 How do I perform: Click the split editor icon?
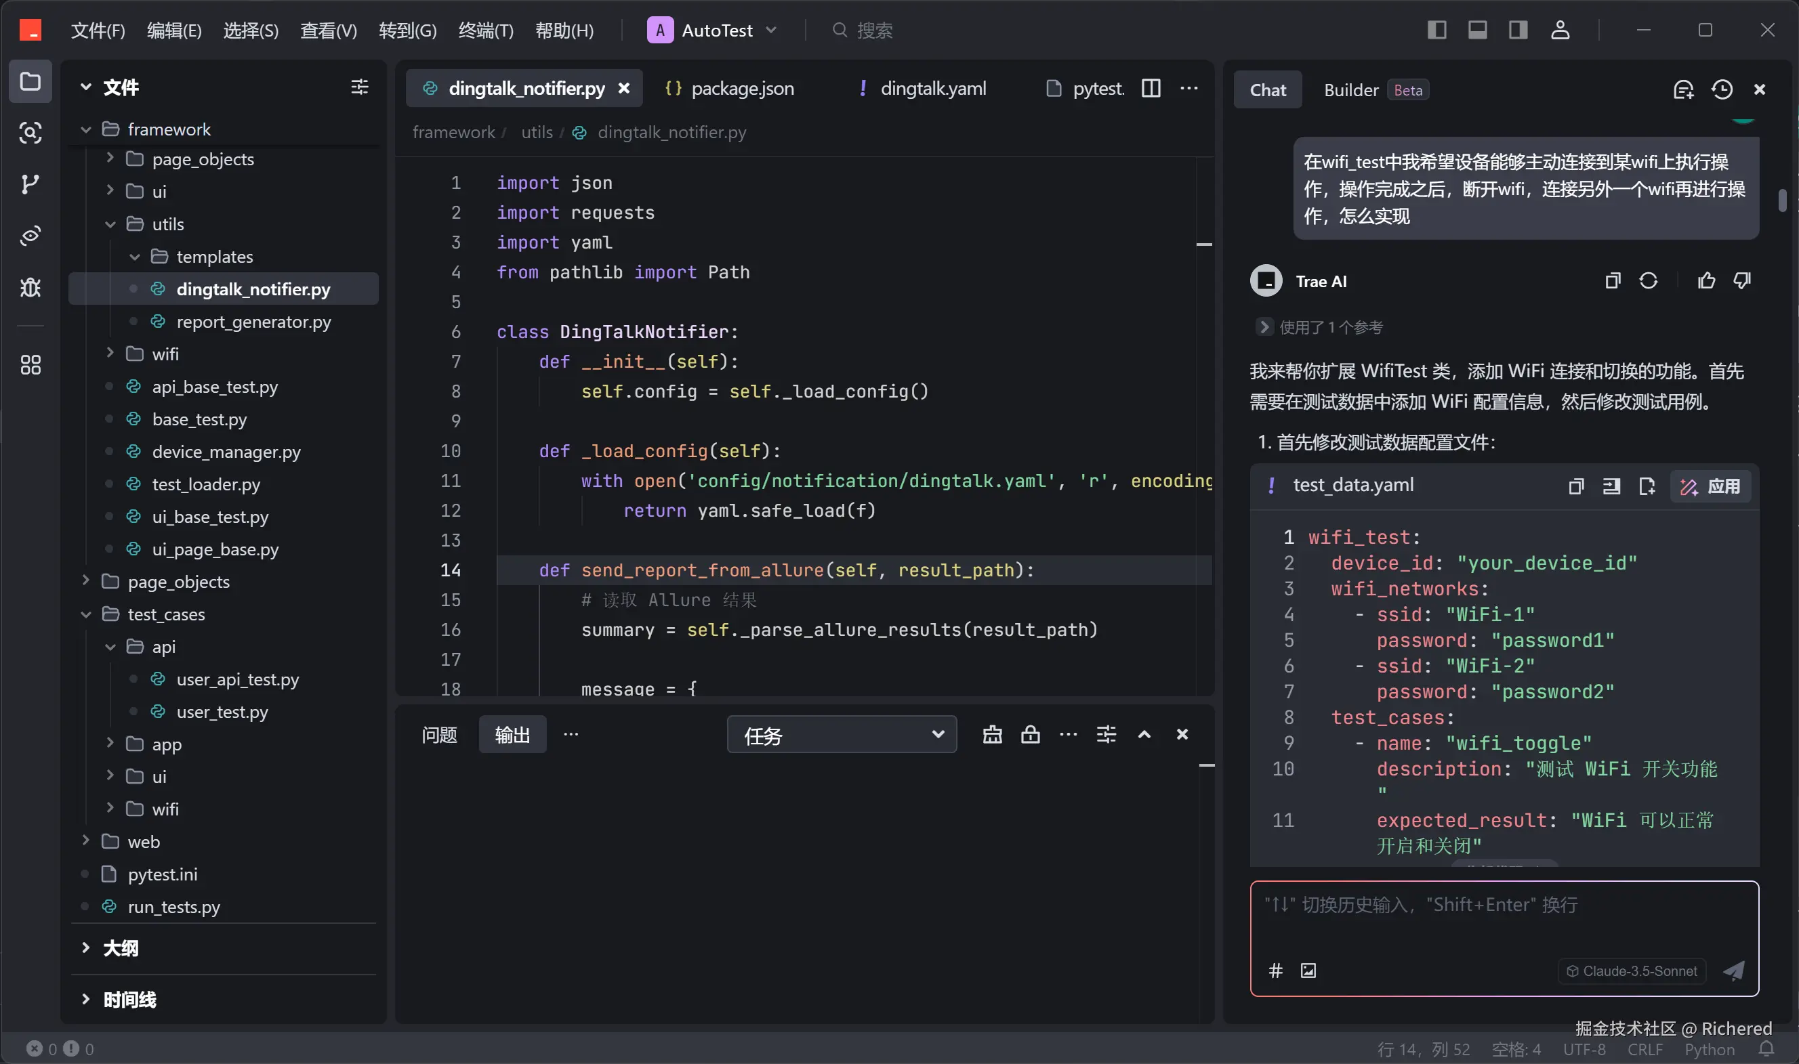point(1151,88)
